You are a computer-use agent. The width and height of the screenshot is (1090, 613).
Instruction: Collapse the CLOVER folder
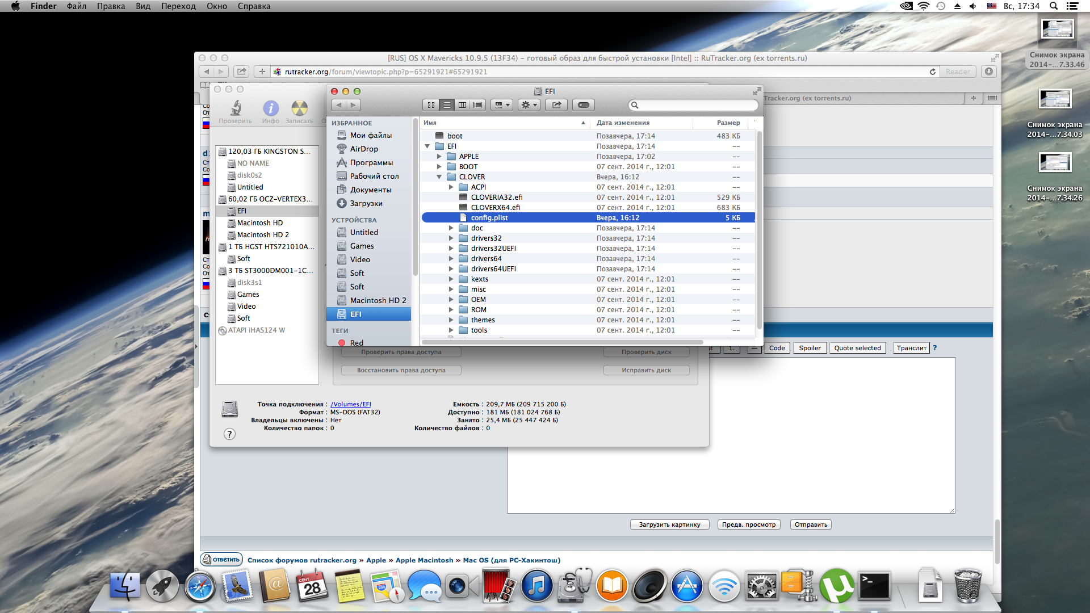(439, 177)
